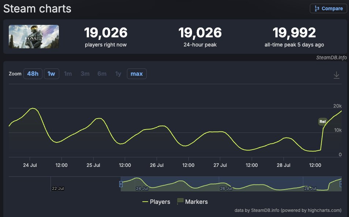Screen dimensions: 349x217
Task: Click the players right now label
Action: point(106,45)
